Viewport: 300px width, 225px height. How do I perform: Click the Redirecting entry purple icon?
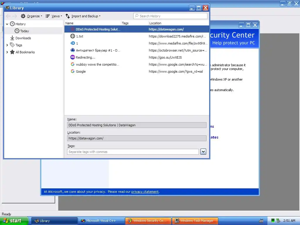coord(73,57)
